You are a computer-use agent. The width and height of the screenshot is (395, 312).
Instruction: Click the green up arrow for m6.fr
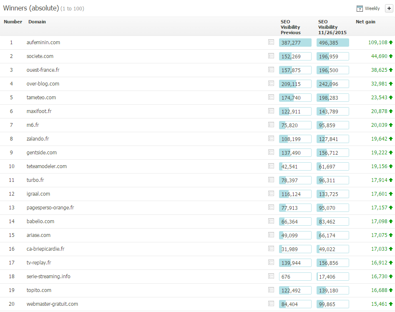pyautogui.click(x=391, y=125)
